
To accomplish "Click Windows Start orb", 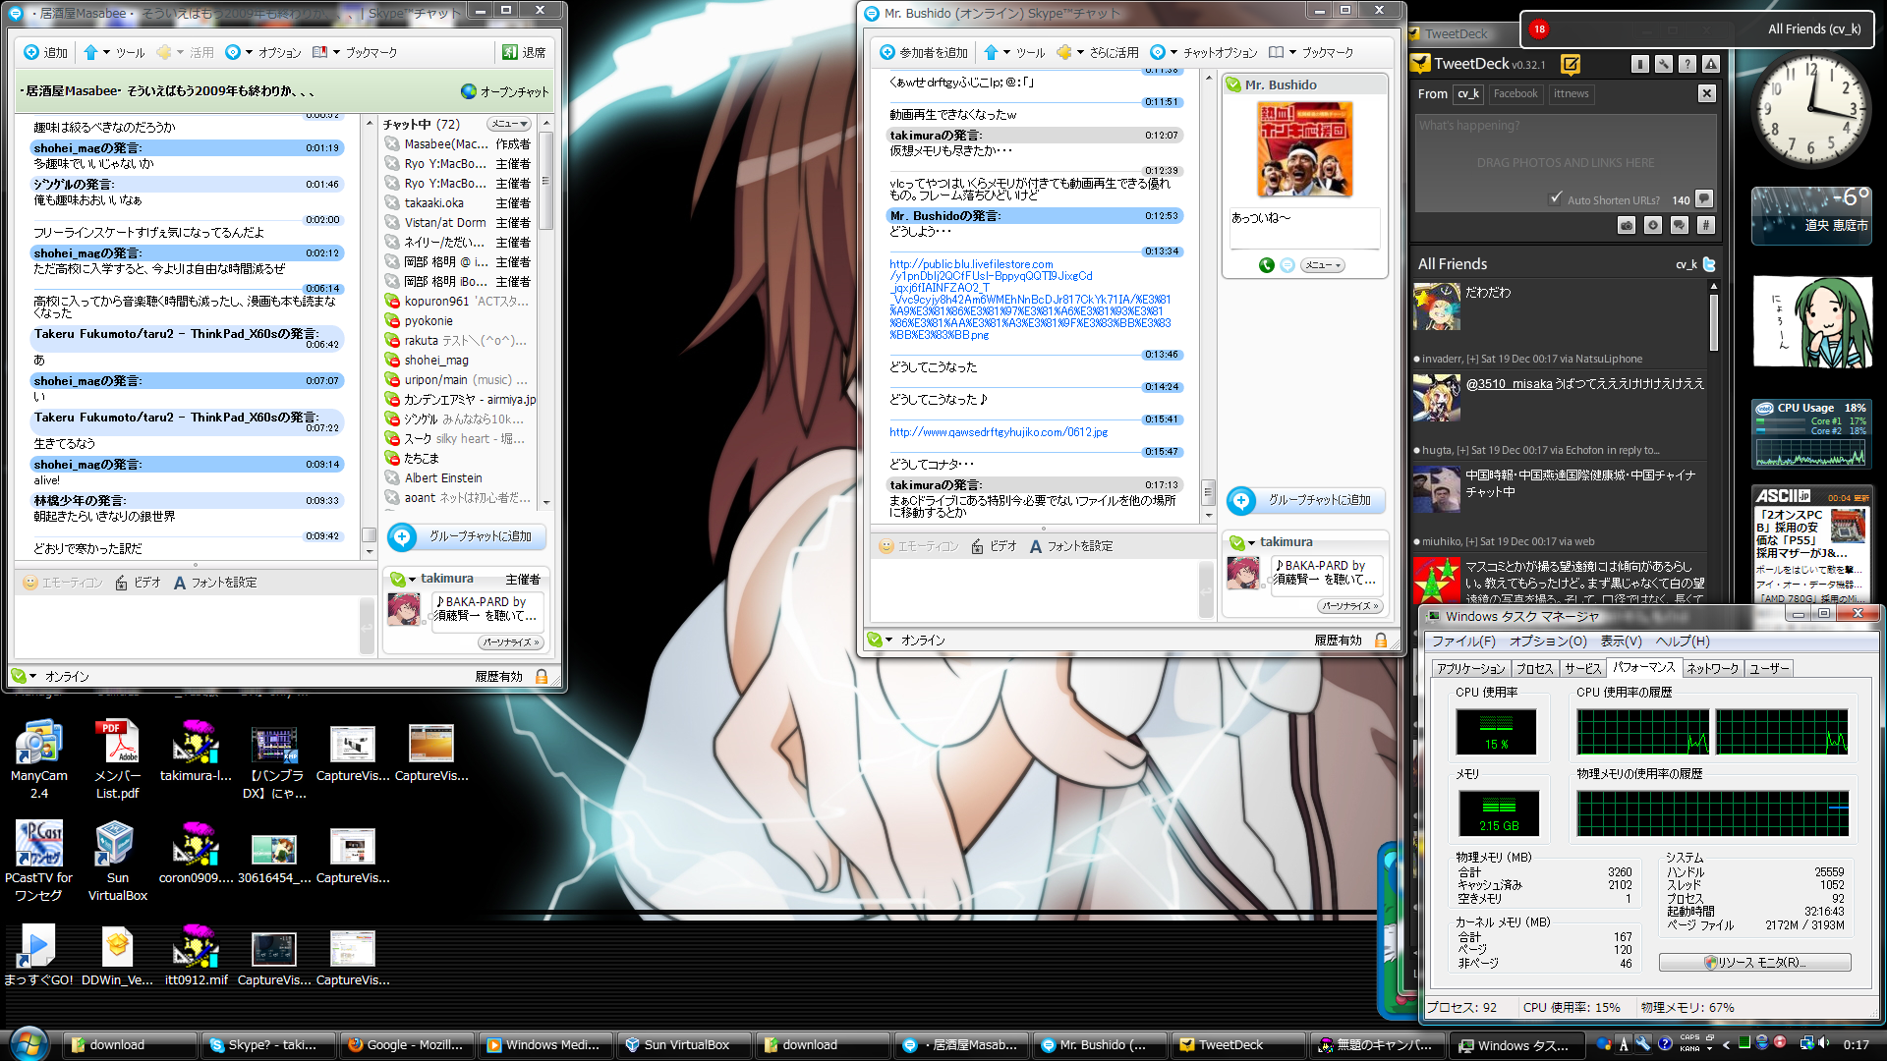I will click(29, 1043).
